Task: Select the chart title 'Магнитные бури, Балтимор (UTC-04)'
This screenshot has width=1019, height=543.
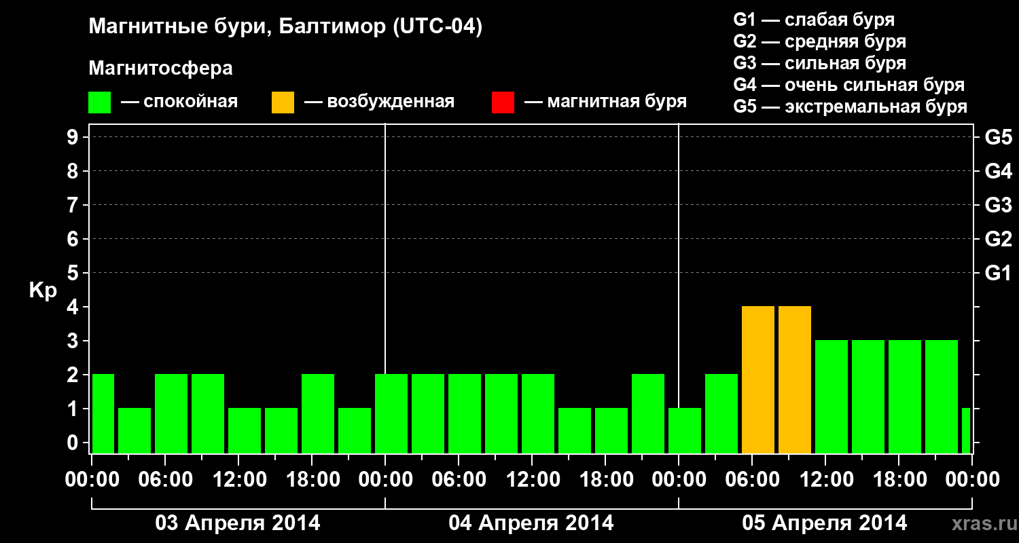Action: [285, 27]
